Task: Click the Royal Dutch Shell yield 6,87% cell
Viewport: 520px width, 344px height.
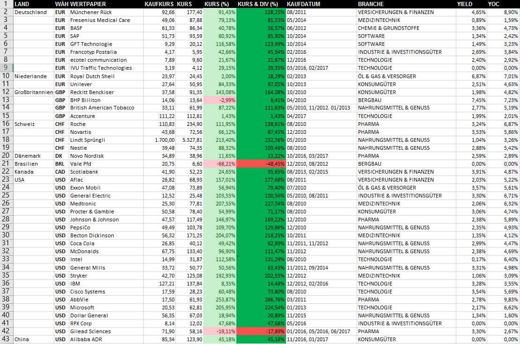Action: pyautogui.click(x=471, y=76)
